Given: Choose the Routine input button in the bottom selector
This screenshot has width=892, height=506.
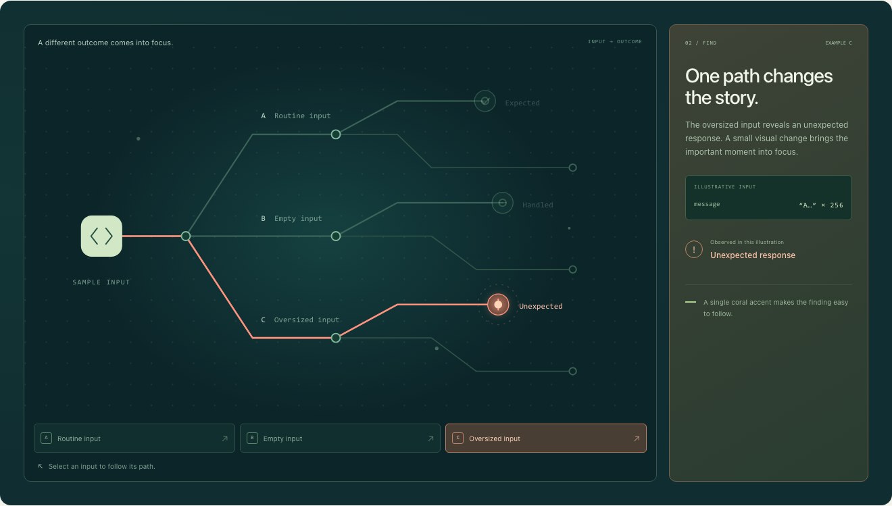Looking at the screenshot, I should pos(134,438).
